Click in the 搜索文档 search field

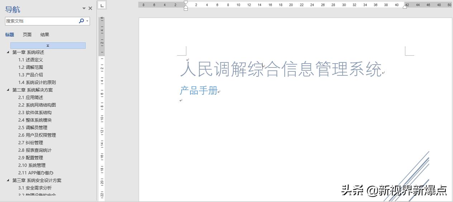point(41,21)
